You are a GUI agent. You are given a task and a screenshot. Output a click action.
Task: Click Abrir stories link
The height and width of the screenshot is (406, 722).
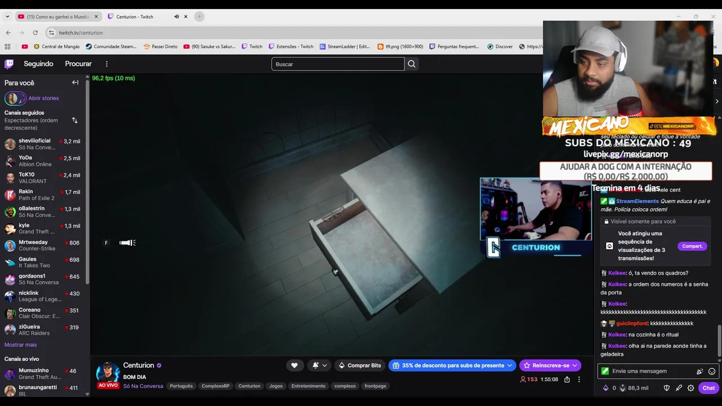pyautogui.click(x=43, y=98)
